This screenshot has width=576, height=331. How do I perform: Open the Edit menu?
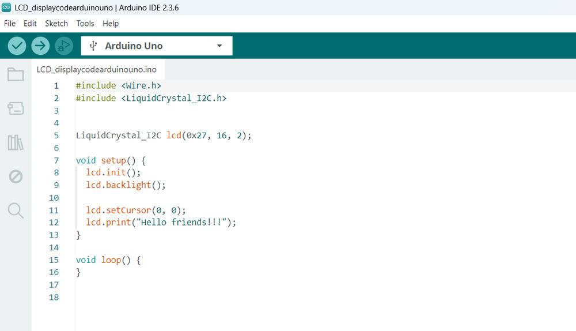30,24
